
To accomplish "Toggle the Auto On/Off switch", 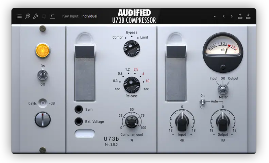I will point(203,101).
